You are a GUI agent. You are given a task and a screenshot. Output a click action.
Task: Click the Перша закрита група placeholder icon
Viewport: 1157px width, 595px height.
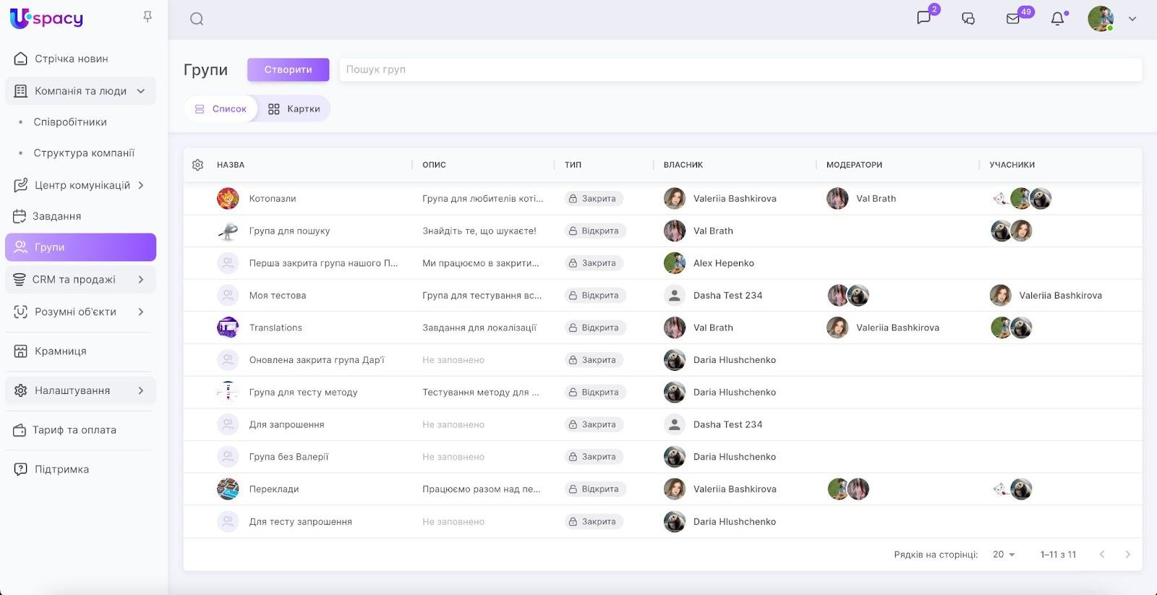point(228,263)
